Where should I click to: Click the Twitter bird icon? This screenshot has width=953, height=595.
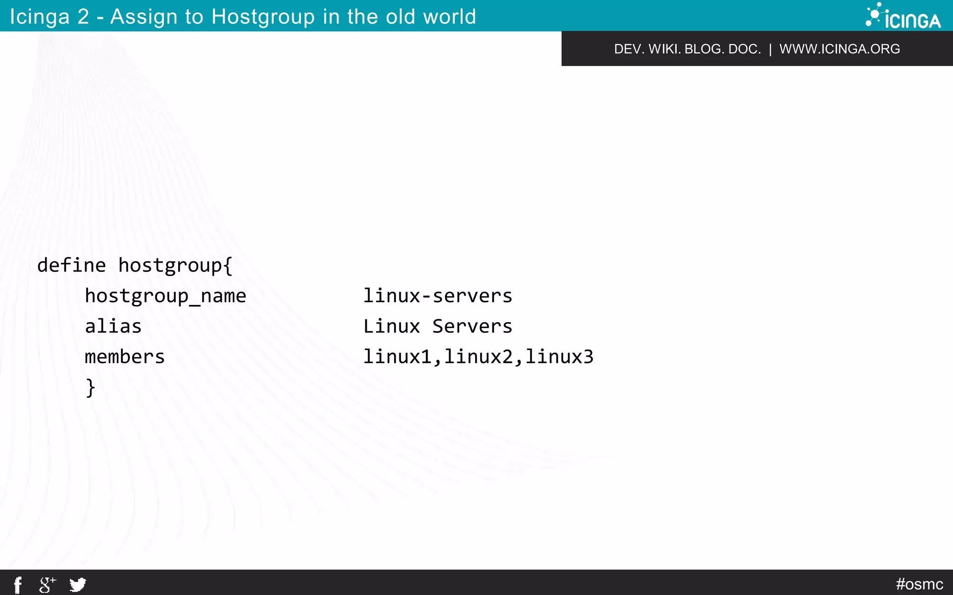coord(78,585)
